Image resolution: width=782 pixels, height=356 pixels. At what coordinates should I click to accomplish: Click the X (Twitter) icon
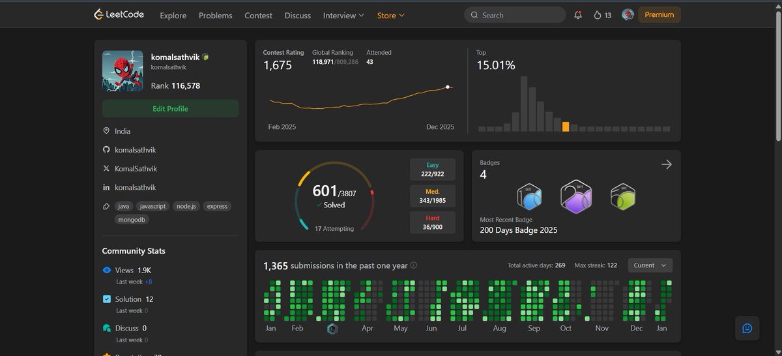[x=106, y=169]
